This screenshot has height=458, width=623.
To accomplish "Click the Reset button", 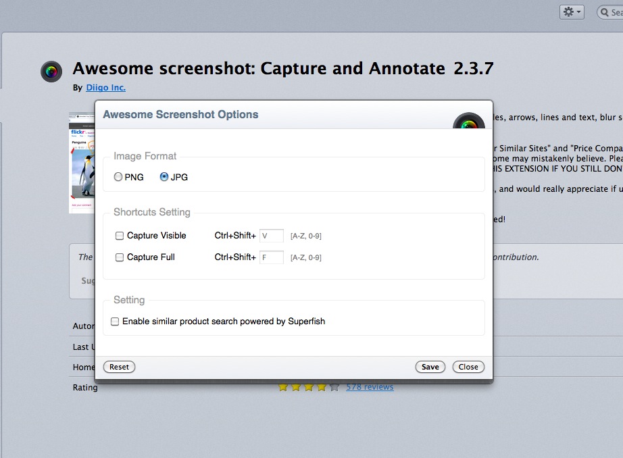I will (x=119, y=367).
